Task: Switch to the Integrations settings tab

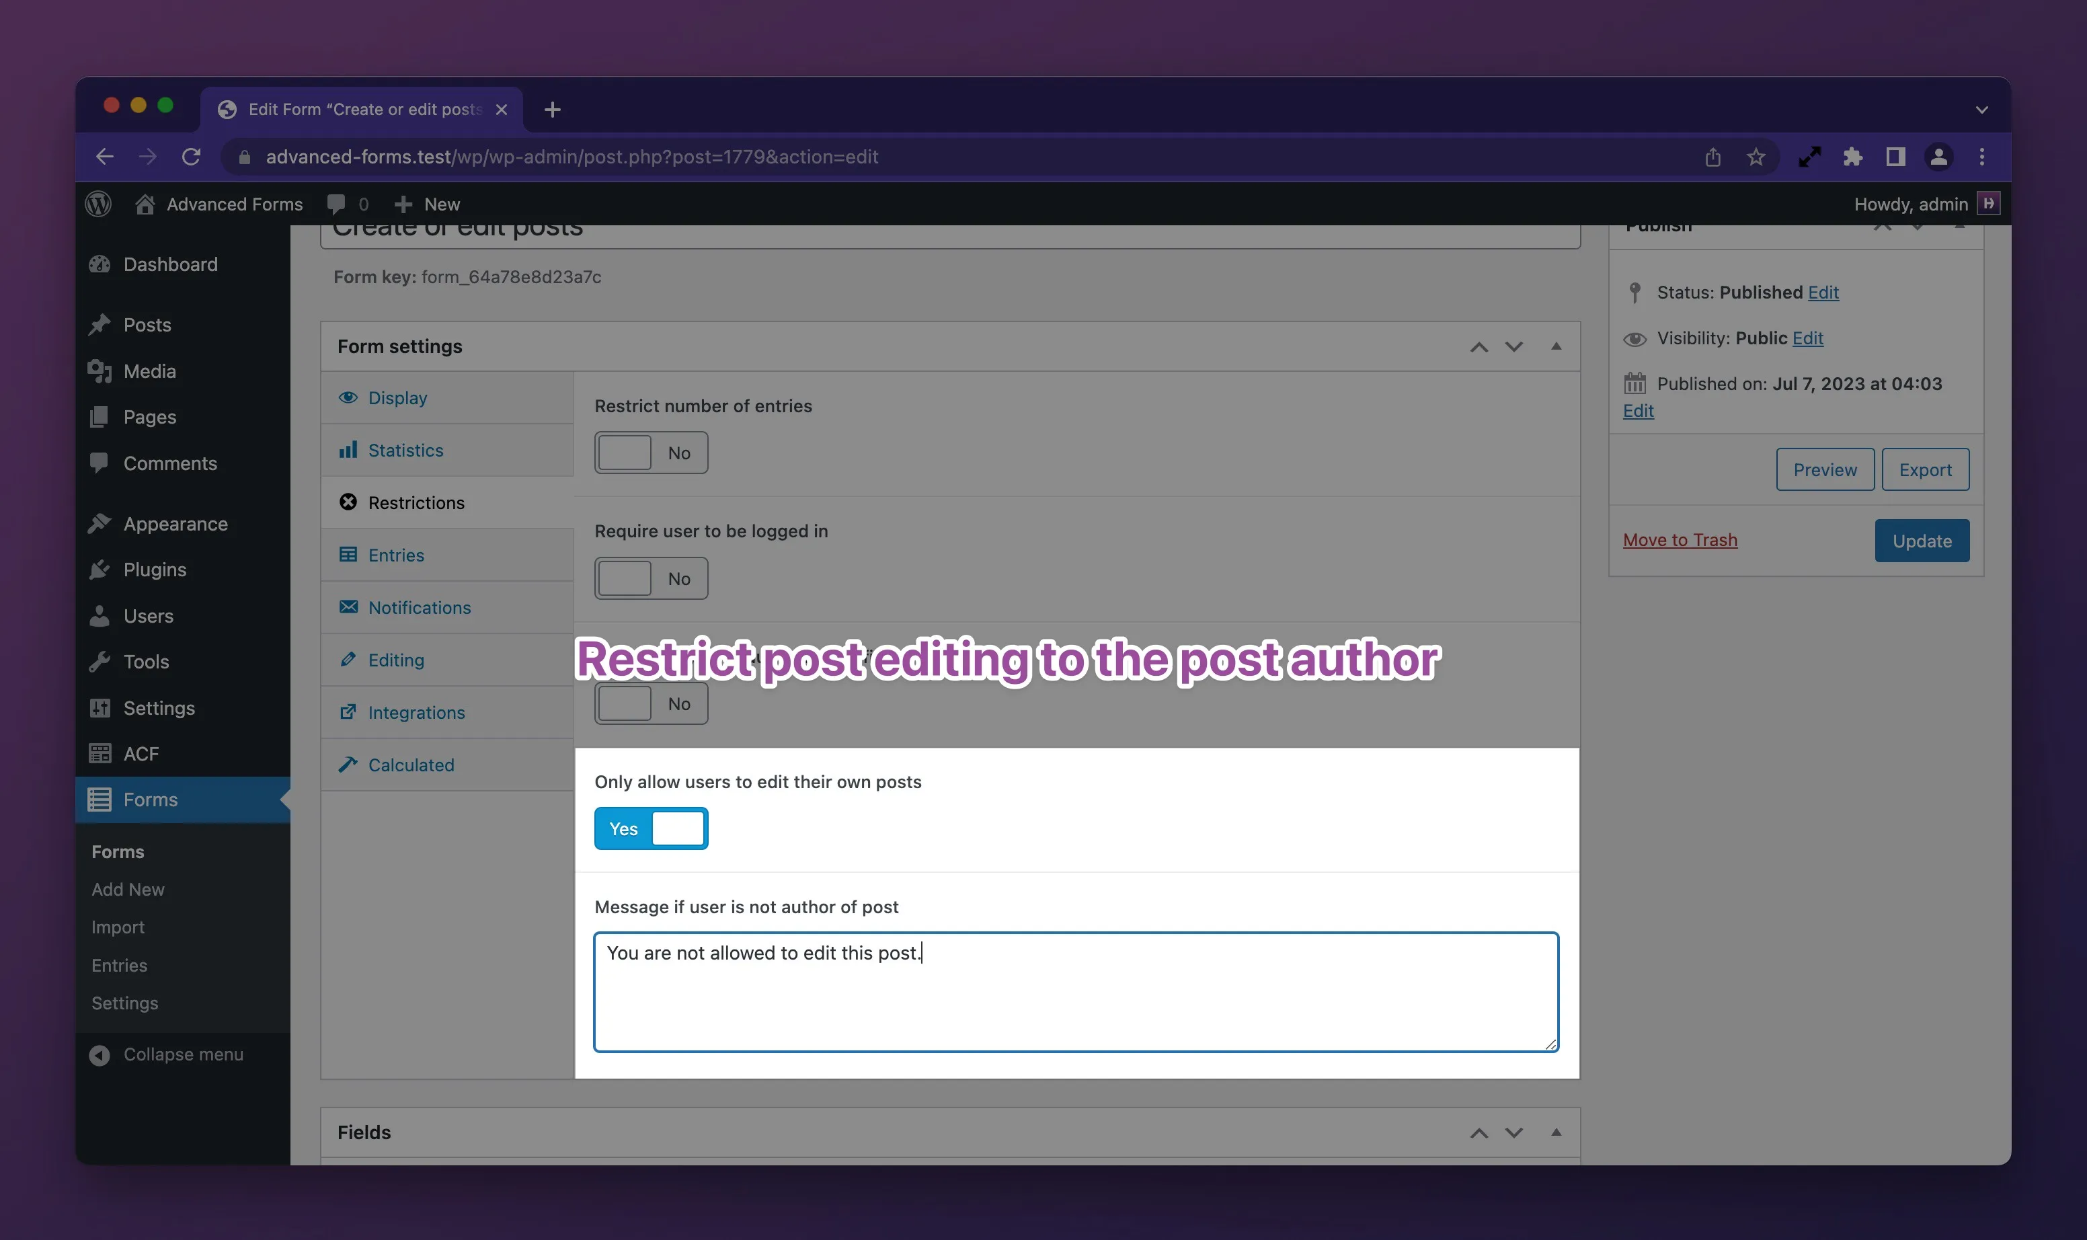Action: 447,713
